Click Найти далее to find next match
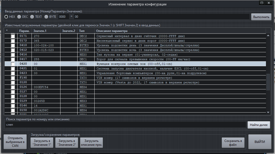Screen dimensions: 275x154 click(259, 125)
